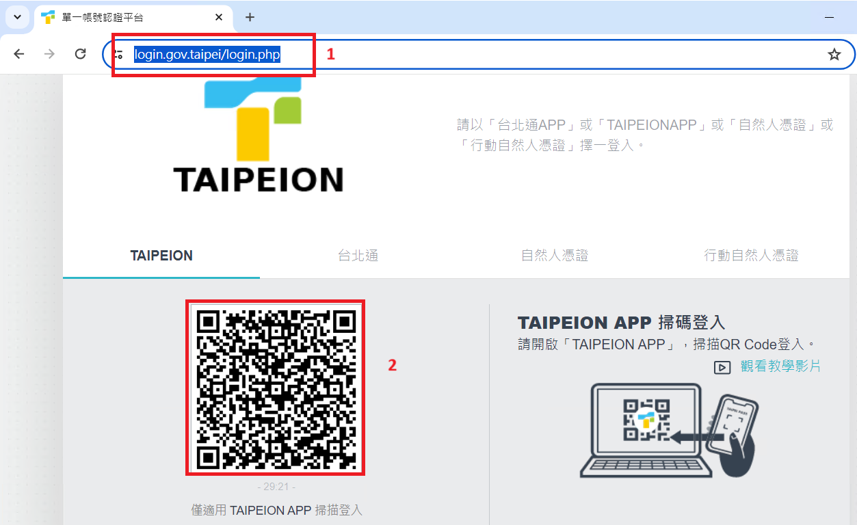
Task: Switch to the 台北通 login tab
Action: [x=358, y=256]
